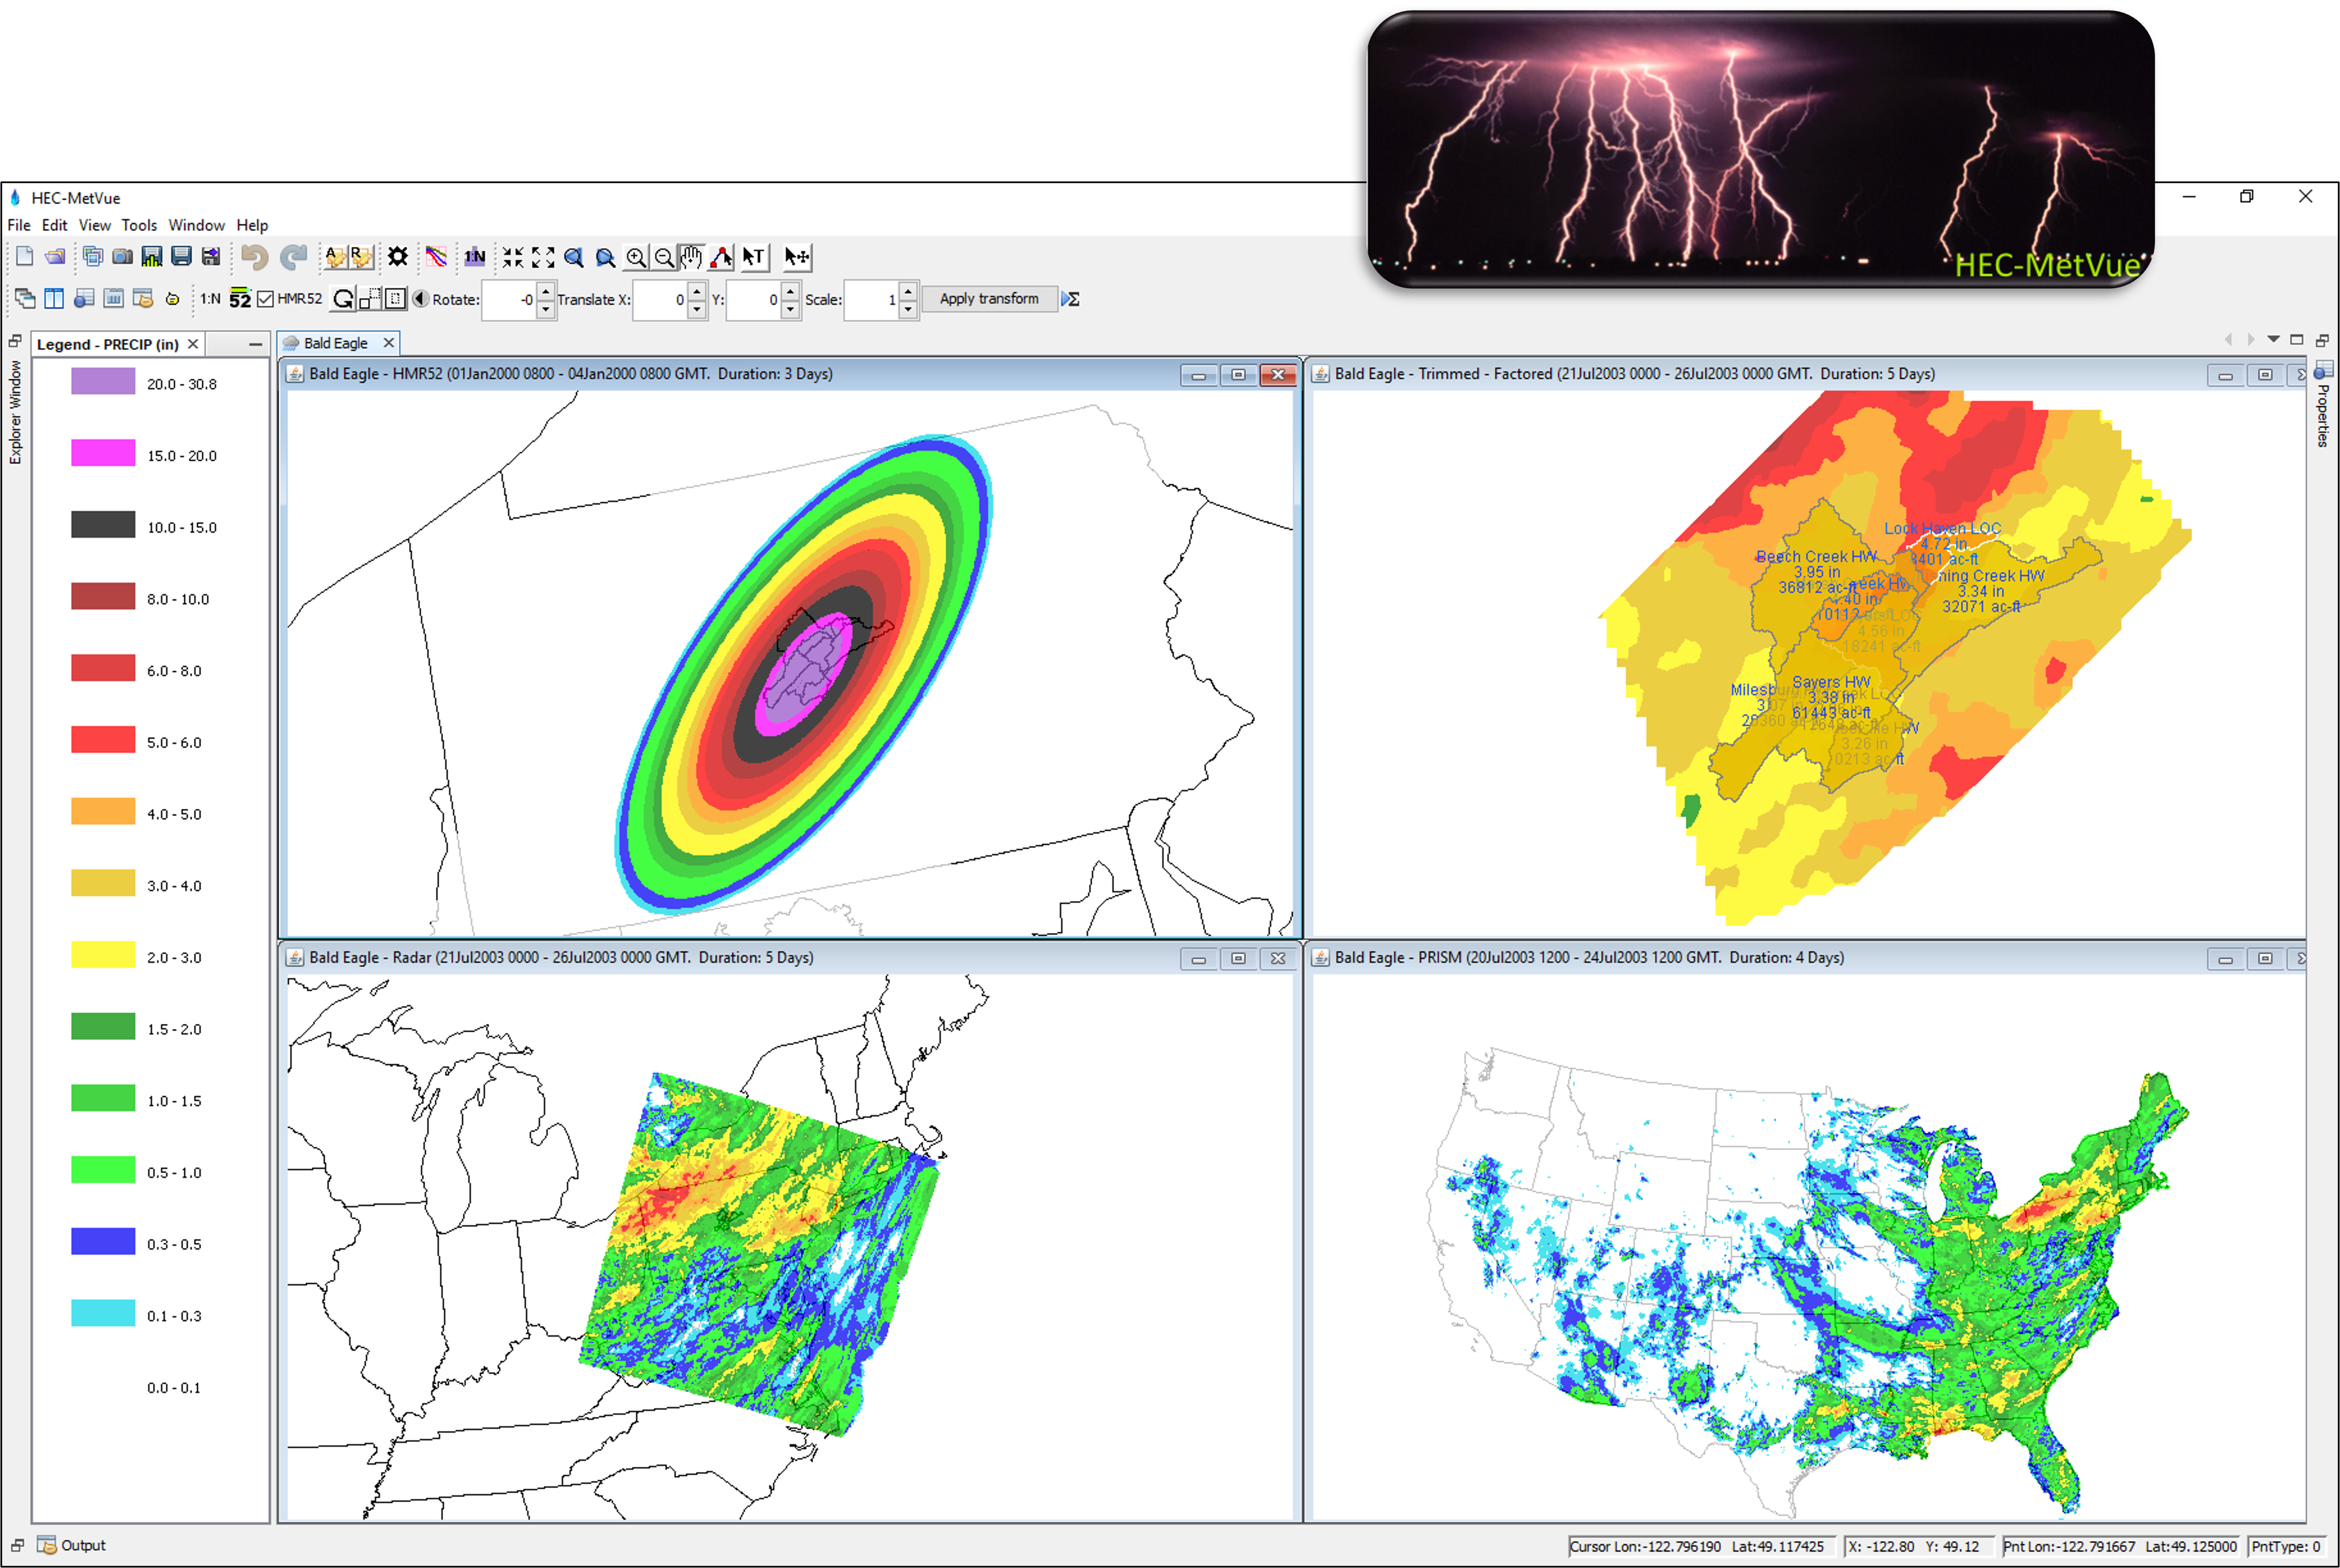Open settings with the gear icon

coord(398,257)
